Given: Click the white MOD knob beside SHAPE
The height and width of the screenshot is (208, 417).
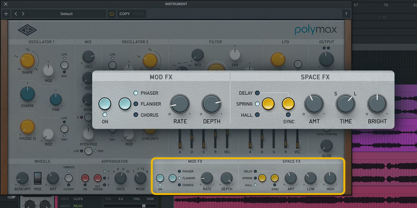Looking at the screenshot, I should pos(48,70).
